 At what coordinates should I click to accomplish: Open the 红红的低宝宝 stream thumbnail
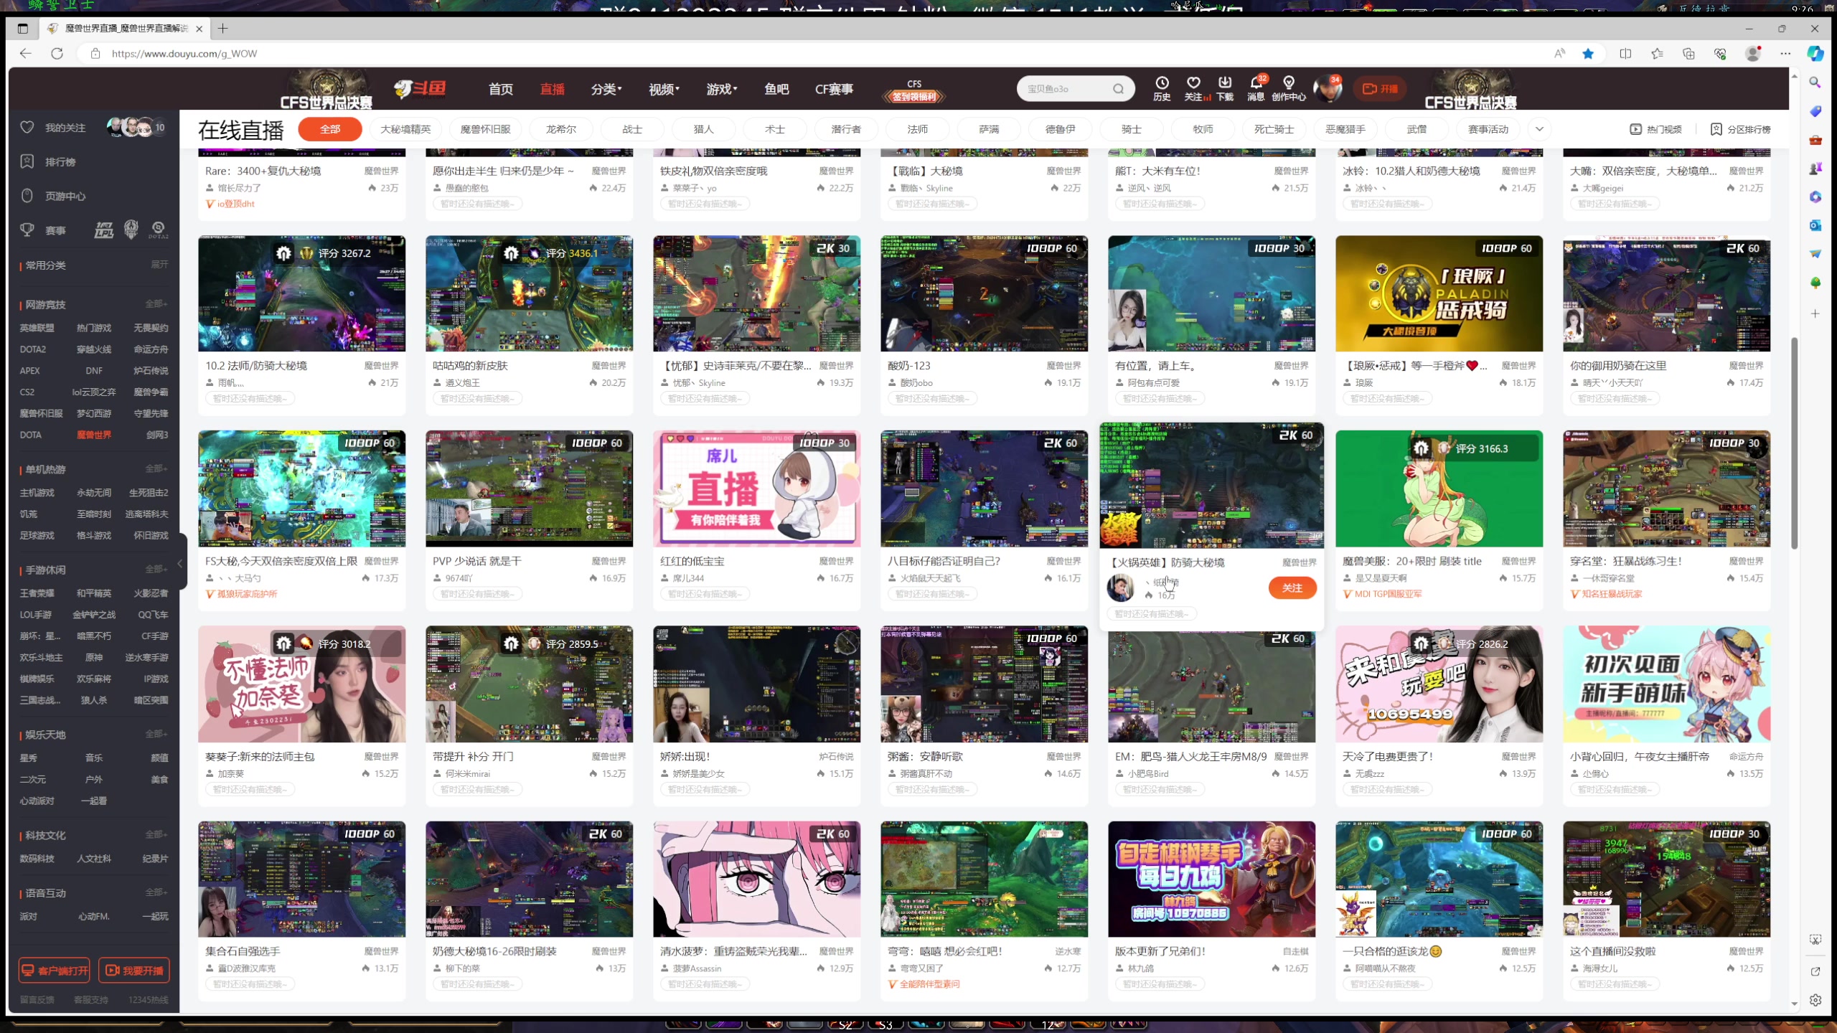[756, 489]
